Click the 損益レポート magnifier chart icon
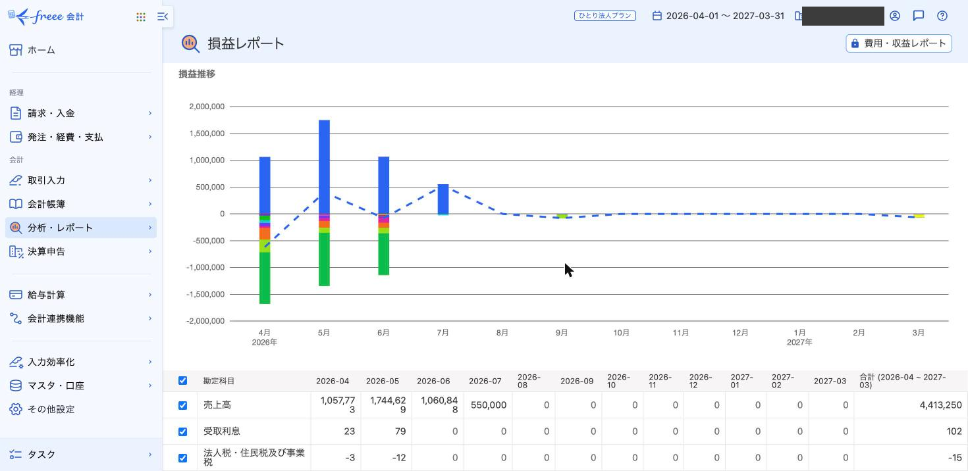968x471 pixels. [190, 43]
